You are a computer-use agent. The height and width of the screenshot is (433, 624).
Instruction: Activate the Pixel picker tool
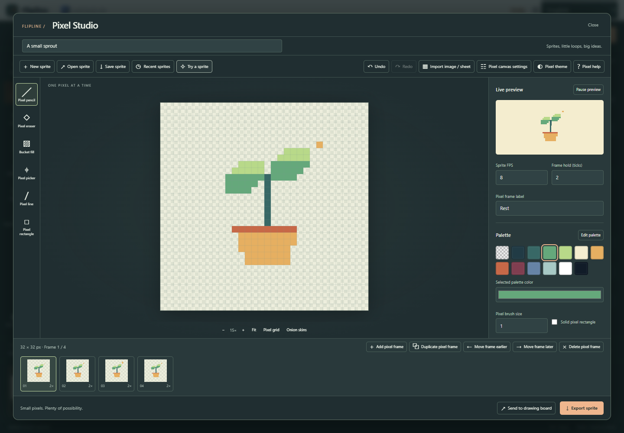click(26, 172)
